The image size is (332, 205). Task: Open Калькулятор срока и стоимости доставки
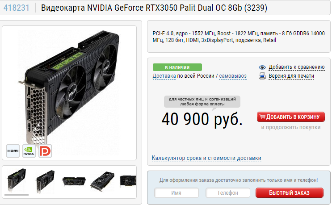pos(206,158)
